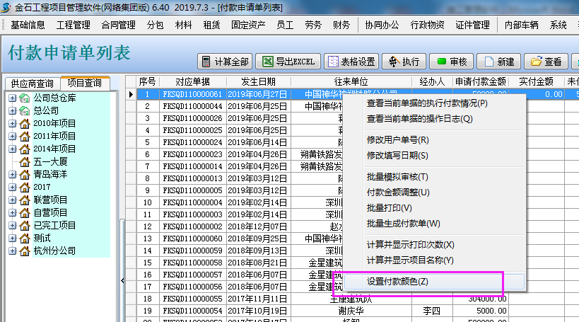Click 查看当前单据的操作日志(Q) menu entry

pyautogui.click(x=419, y=119)
